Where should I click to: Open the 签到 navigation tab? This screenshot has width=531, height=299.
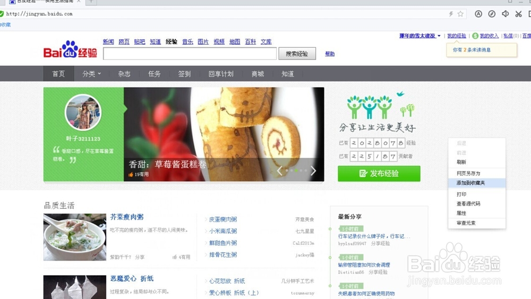(x=184, y=74)
